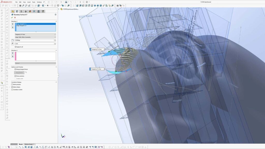Open the Align With Other Geometry dropdown
This screenshot has width=265, height=149.
point(35,37)
